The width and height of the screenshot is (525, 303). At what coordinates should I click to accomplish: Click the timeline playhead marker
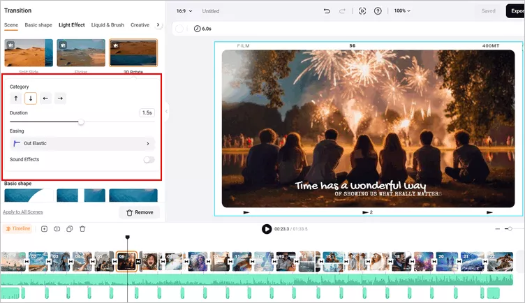tap(127, 237)
